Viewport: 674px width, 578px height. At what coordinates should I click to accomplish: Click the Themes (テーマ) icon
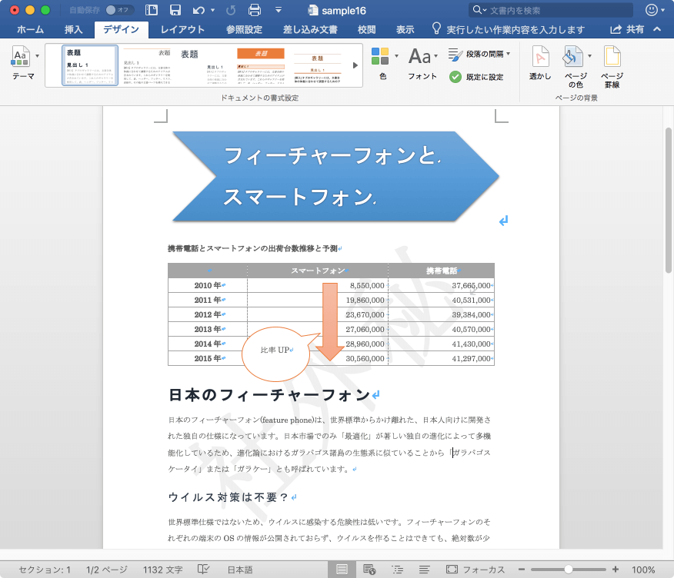click(x=20, y=56)
